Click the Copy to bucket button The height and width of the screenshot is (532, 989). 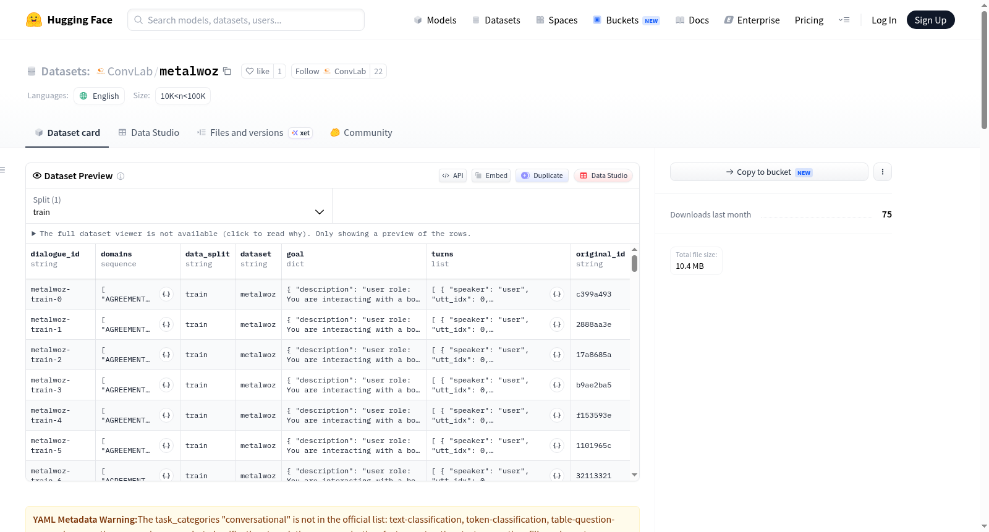[769, 172]
